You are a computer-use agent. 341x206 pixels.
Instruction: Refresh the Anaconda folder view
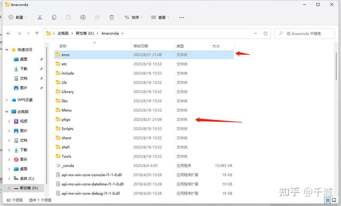point(266,34)
